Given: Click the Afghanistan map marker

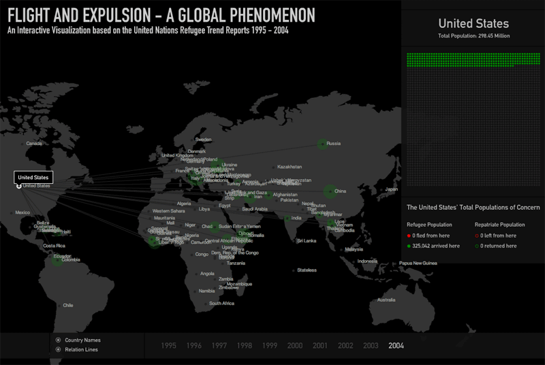Looking at the screenshot, I should (x=268, y=195).
